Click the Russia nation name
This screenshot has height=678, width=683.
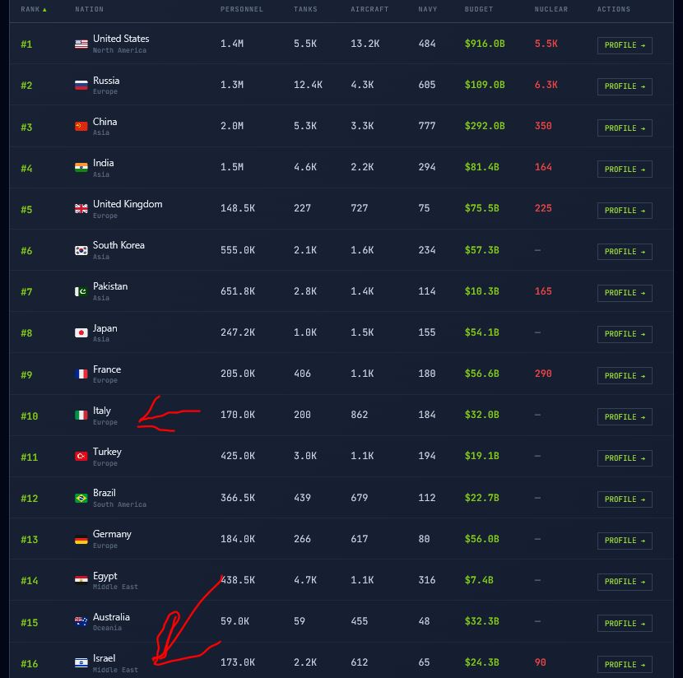click(x=106, y=81)
